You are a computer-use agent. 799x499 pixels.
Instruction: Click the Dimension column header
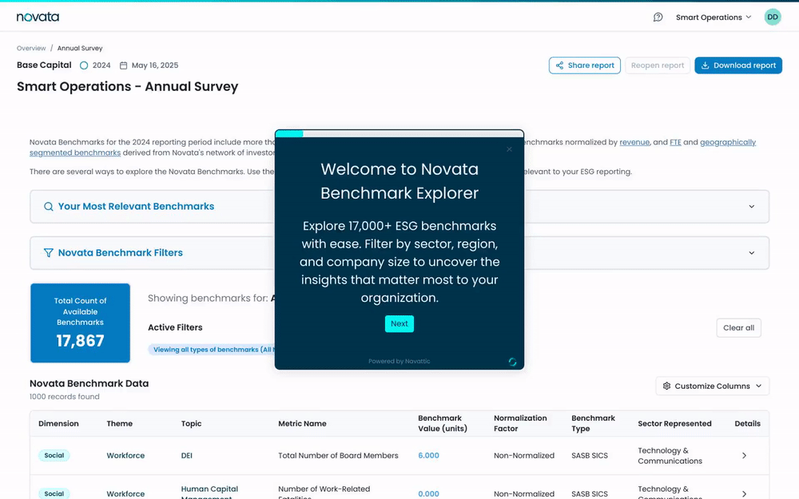click(58, 424)
